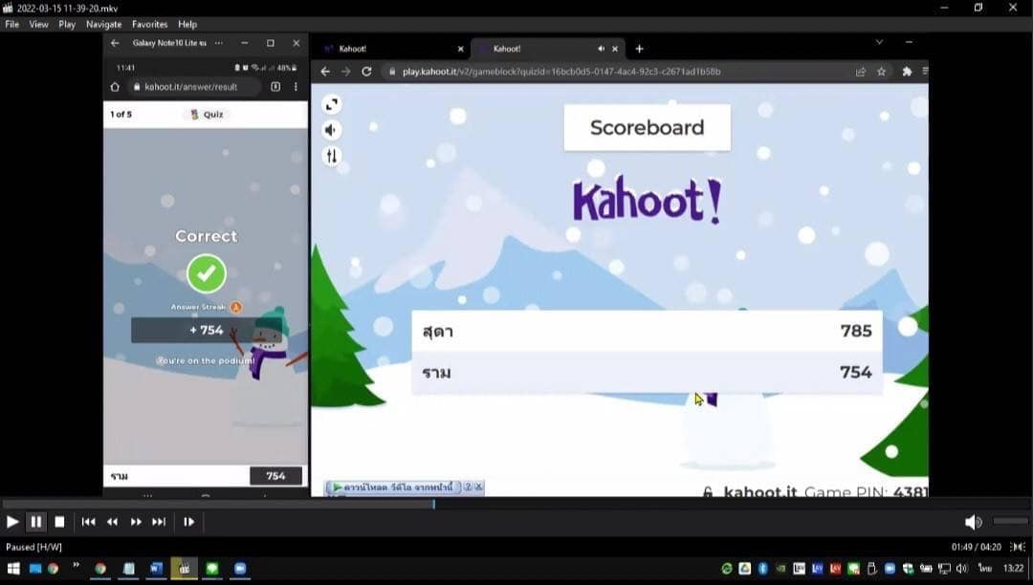Open the more options dots in Galaxy Note10 title

pyautogui.click(x=219, y=43)
